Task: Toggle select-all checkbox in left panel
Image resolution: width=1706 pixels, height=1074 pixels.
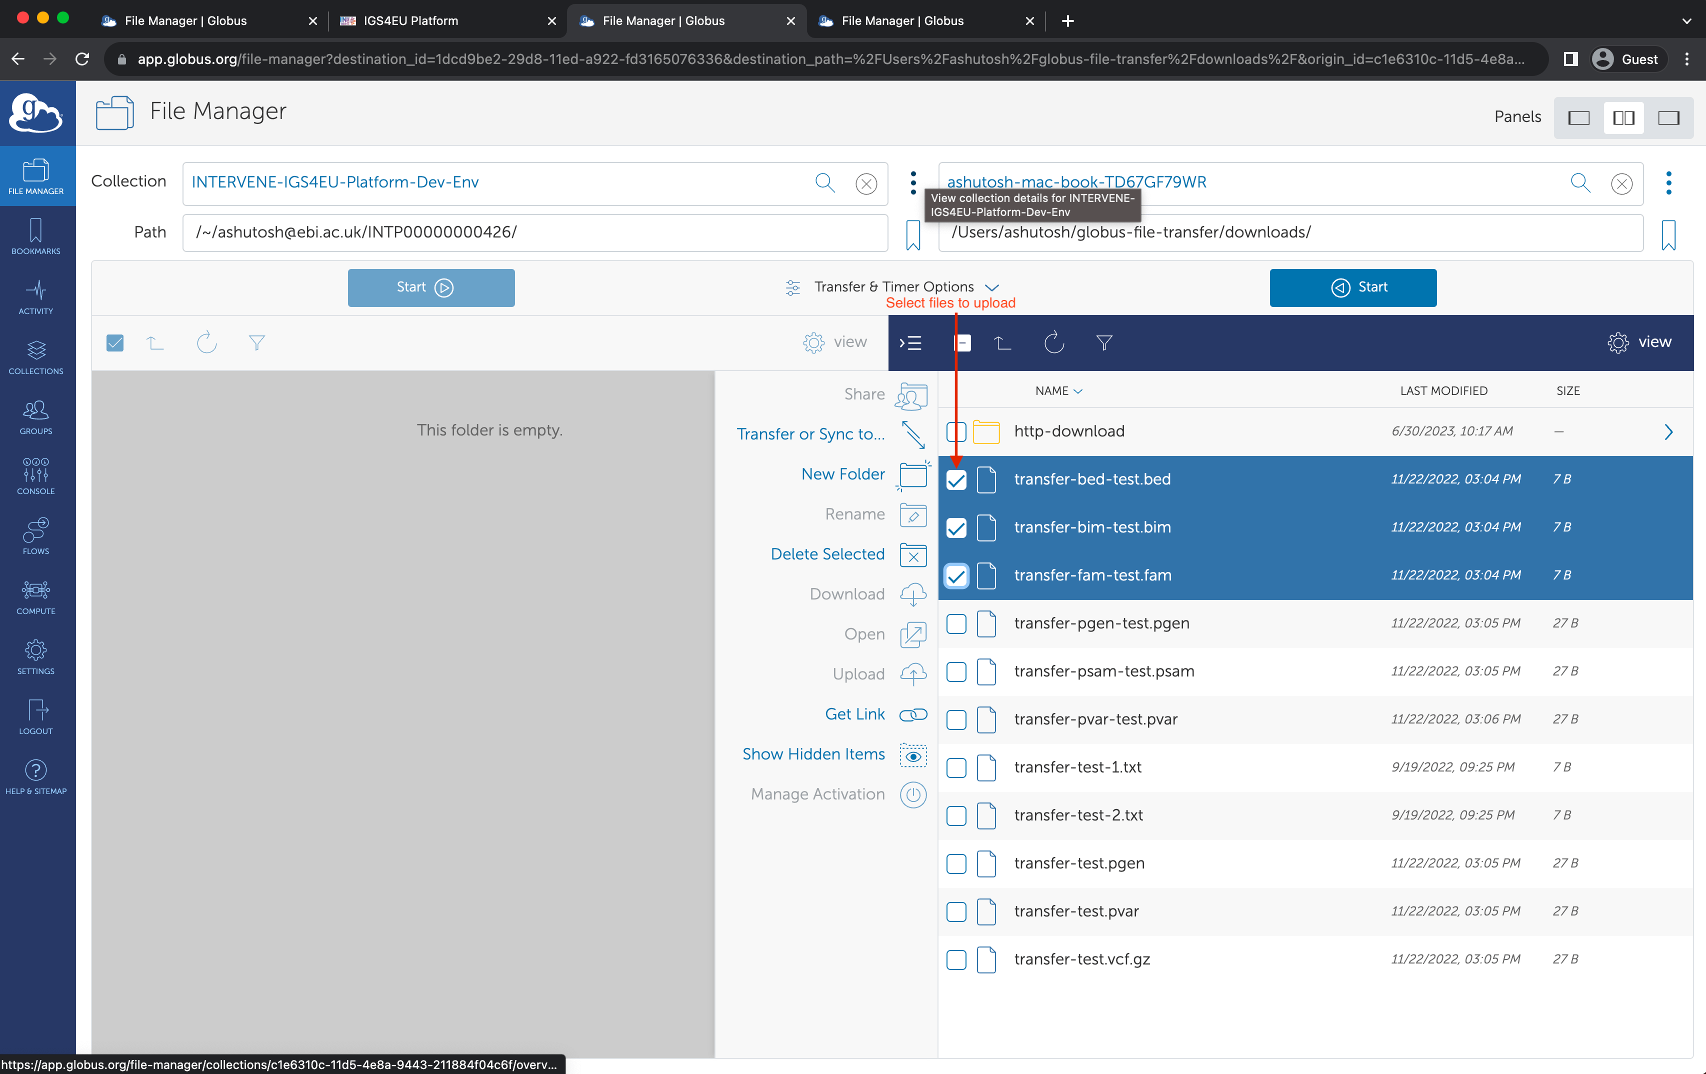Action: point(115,343)
